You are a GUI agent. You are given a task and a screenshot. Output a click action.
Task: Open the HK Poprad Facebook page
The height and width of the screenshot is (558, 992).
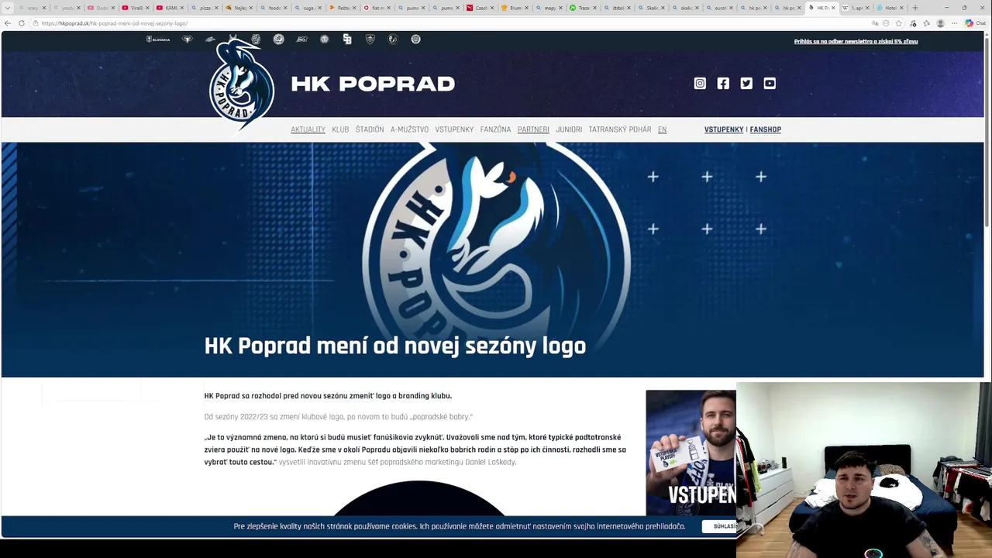723,83
